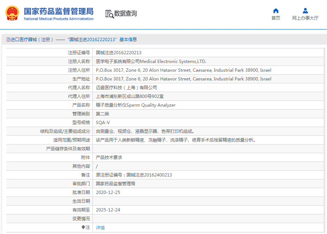The width and height of the screenshot is (327, 234).
Task: Click the SQA-V model specification cell
Action: [103, 123]
